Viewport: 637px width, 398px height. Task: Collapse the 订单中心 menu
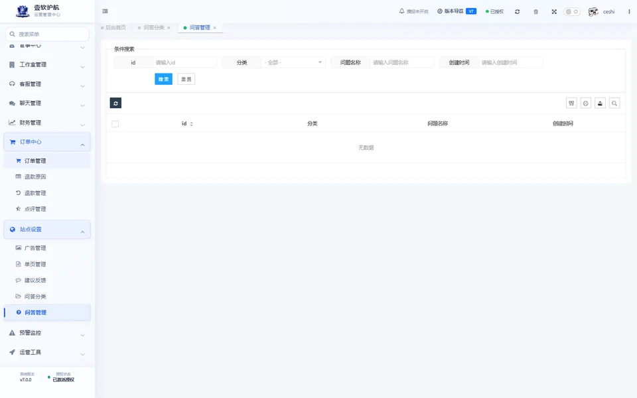tap(47, 142)
